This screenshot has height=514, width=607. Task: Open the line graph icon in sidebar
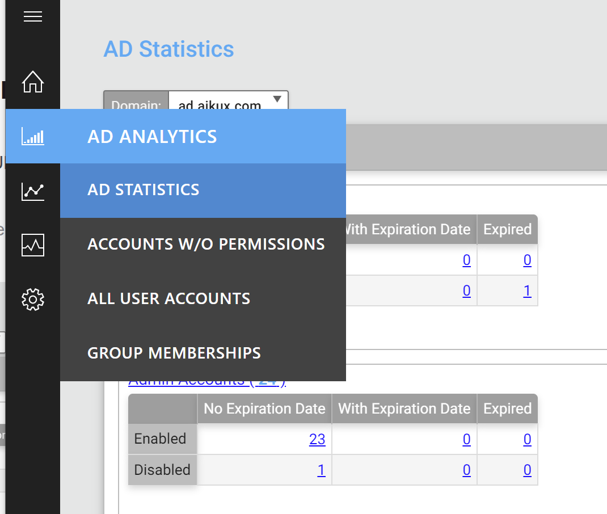coord(33,191)
